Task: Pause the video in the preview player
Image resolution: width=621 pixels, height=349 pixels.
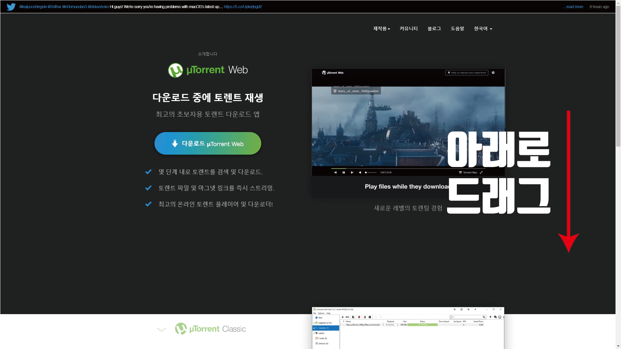Action: (x=344, y=172)
